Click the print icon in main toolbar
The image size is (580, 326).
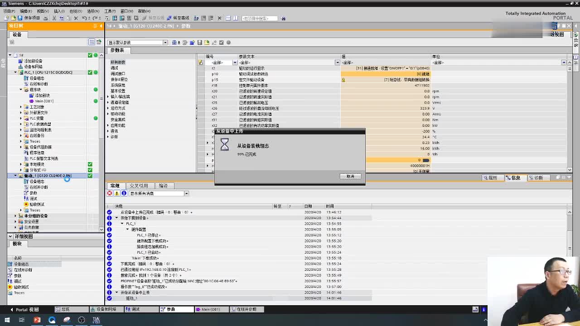[46, 18]
